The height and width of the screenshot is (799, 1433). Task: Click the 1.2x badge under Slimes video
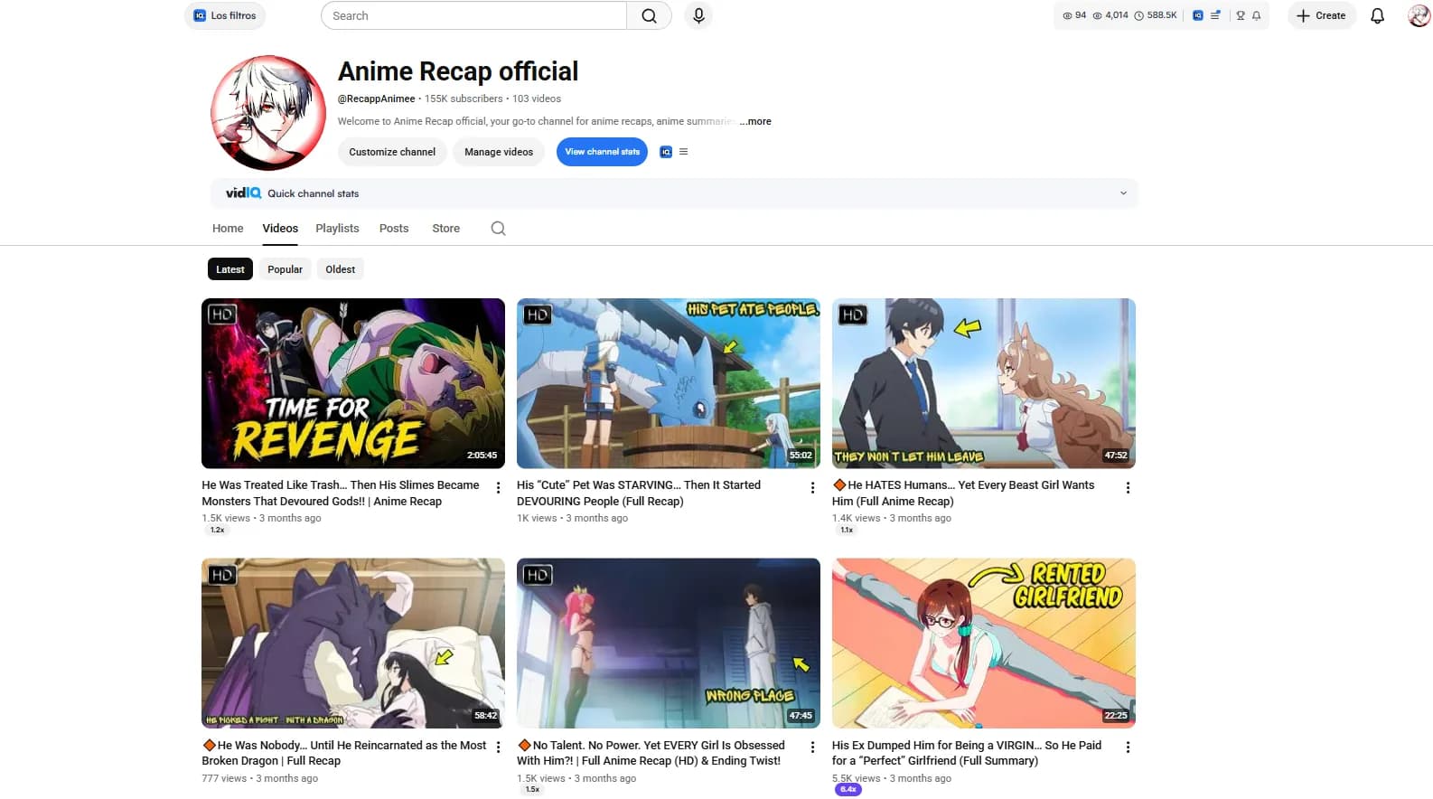217,530
